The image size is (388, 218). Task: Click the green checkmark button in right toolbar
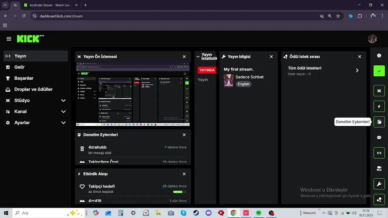tap(379, 71)
